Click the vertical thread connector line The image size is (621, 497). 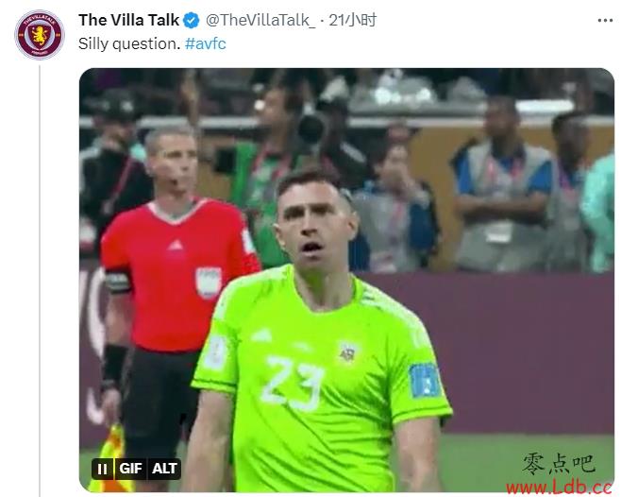(x=40, y=281)
